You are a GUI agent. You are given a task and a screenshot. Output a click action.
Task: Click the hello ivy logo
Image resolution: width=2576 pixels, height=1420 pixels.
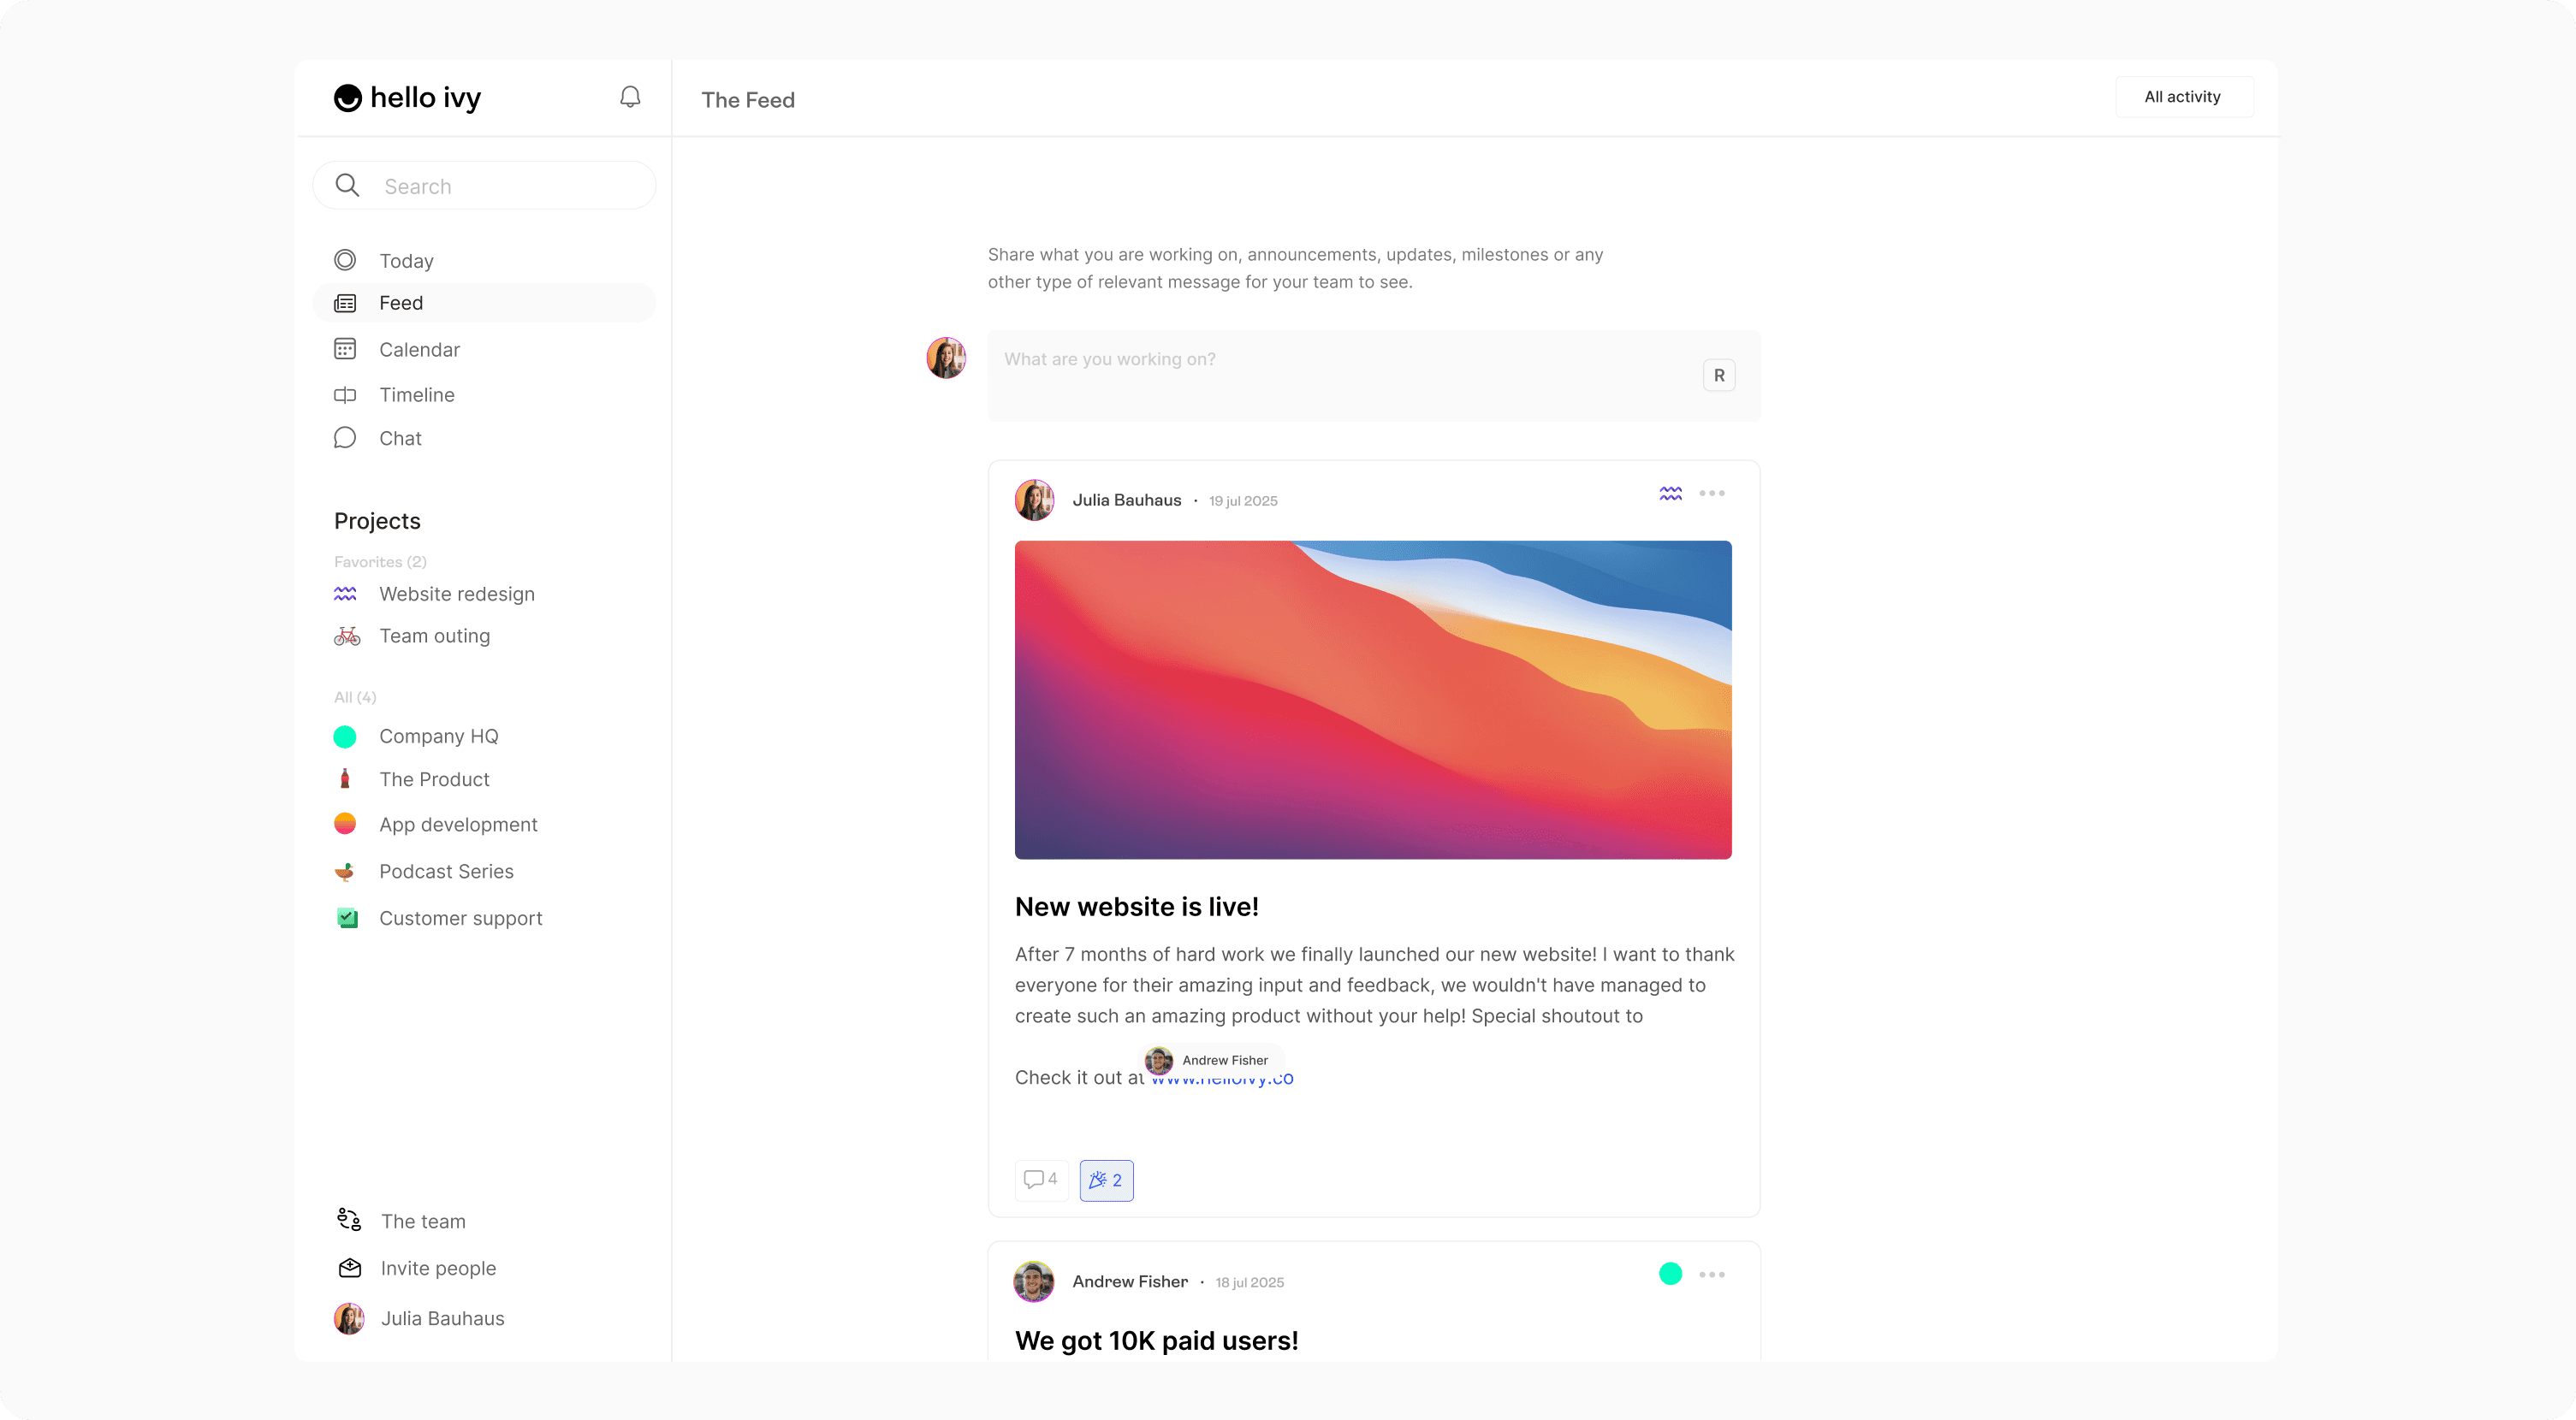tap(408, 98)
